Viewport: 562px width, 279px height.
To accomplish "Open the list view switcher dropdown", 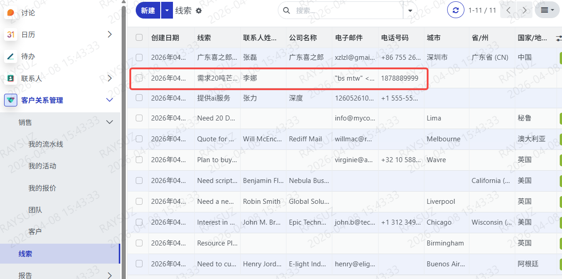I will coord(547,10).
